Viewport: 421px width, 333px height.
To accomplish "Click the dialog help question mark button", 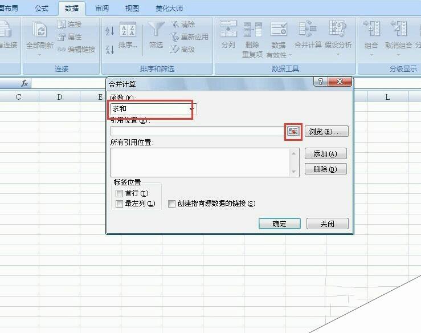I will (x=320, y=82).
